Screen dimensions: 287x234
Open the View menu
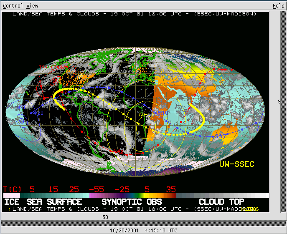(x=32, y=6)
